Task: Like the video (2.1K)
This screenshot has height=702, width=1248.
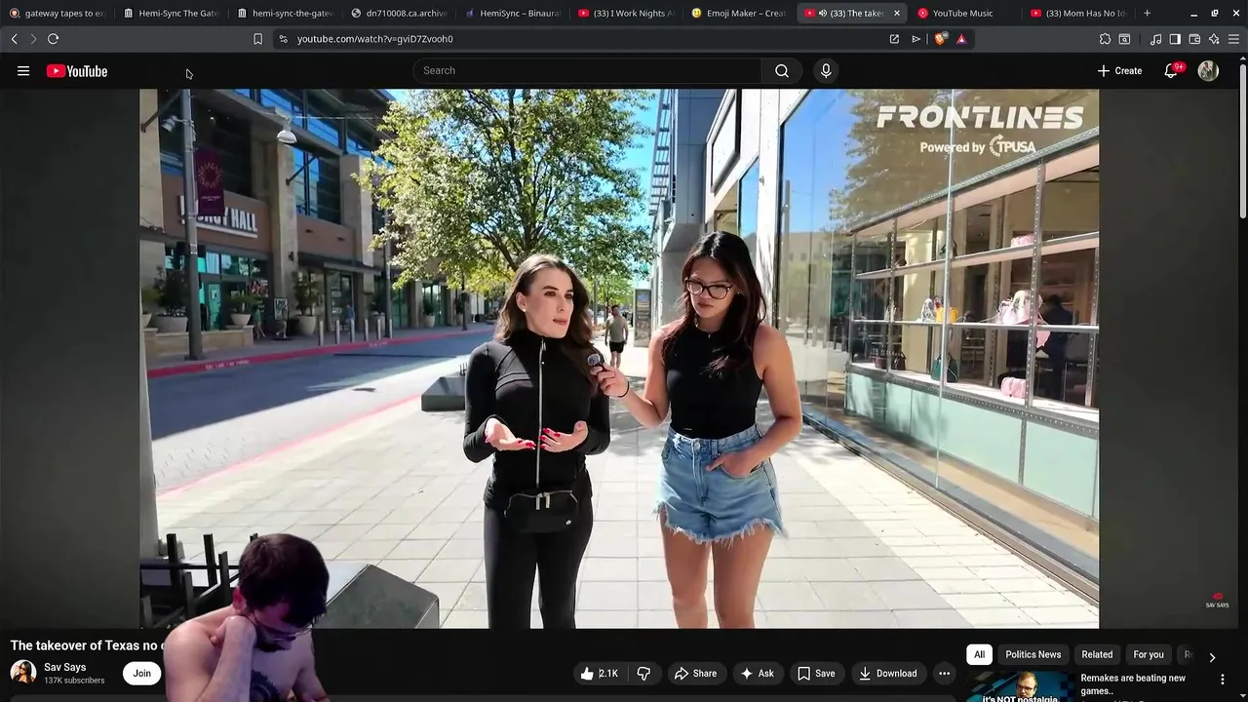Action: (599, 673)
